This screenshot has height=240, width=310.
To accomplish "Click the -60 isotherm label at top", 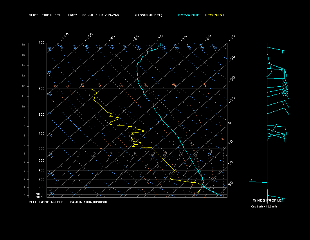I will click(x=184, y=38).
